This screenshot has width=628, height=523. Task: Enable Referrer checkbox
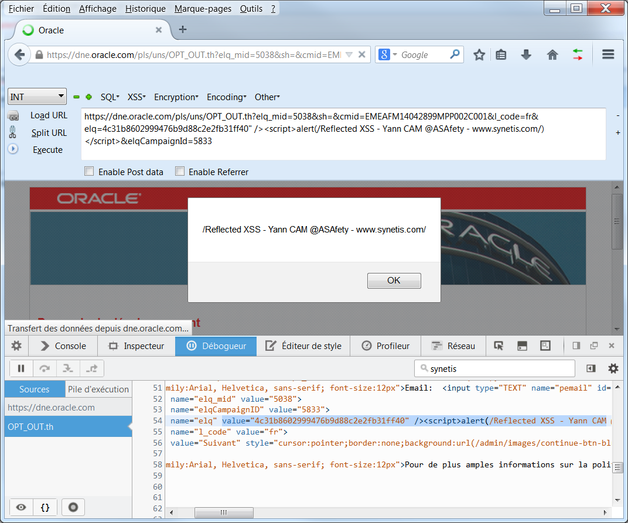tap(180, 172)
